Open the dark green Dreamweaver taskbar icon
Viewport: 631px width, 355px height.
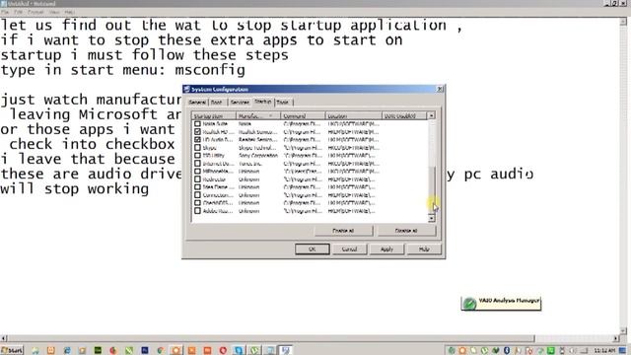(x=98, y=351)
